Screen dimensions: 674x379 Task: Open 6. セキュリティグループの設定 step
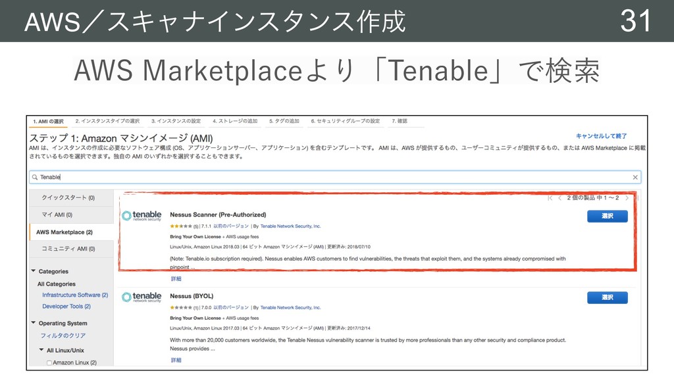[345, 121]
